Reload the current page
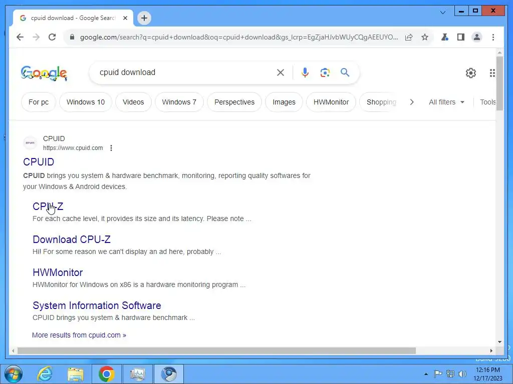The width and height of the screenshot is (513, 384). tap(52, 37)
